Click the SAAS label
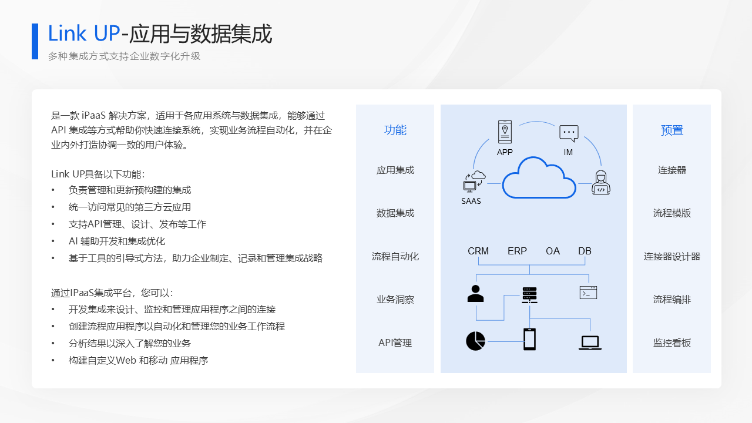The height and width of the screenshot is (423, 752). [x=471, y=201]
